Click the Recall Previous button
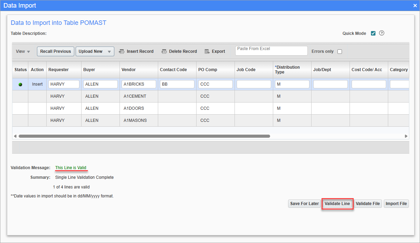 [x=55, y=51]
